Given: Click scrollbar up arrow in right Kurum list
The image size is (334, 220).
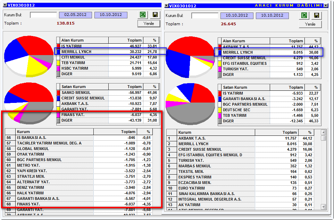Looking at the screenshot, I should tap(323, 132).
